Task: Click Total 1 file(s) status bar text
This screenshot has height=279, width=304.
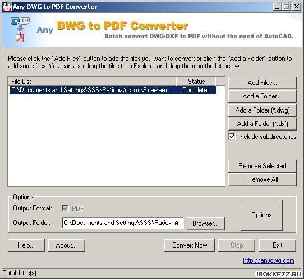Action: tap(20, 273)
